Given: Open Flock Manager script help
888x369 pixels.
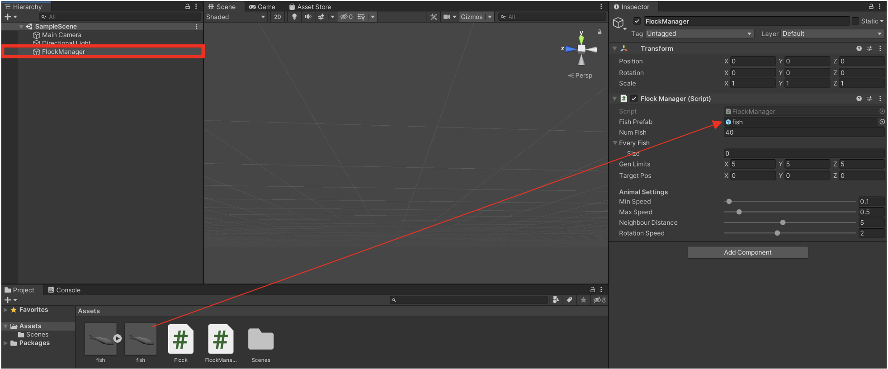Looking at the screenshot, I should [859, 99].
